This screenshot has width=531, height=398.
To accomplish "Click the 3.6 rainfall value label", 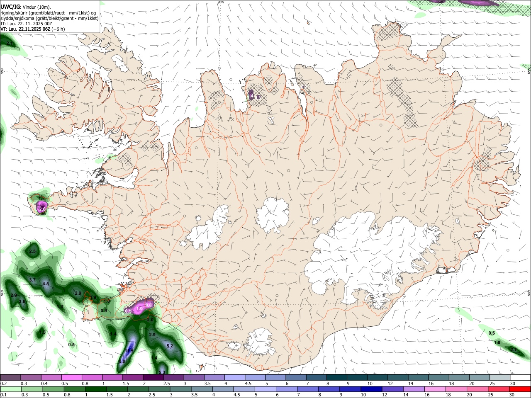I will pos(22,301).
